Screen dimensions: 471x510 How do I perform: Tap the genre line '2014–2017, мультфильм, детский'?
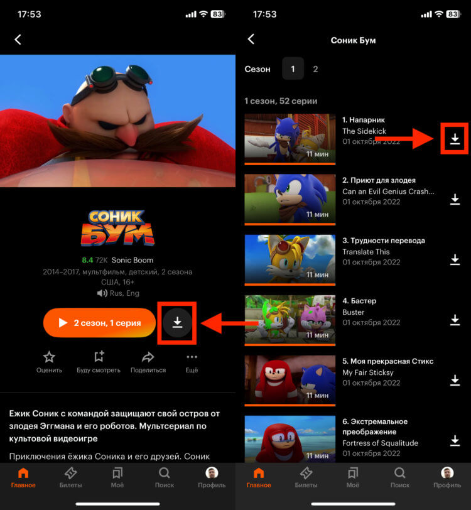117,271
